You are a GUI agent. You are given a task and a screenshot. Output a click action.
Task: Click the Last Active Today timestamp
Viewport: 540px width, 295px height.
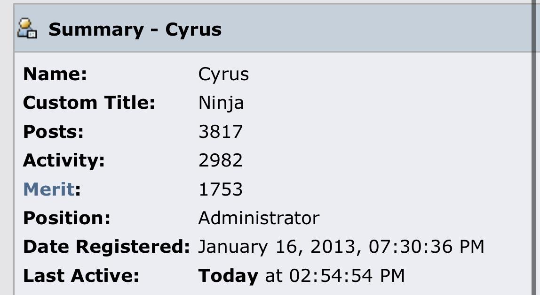point(302,276)
